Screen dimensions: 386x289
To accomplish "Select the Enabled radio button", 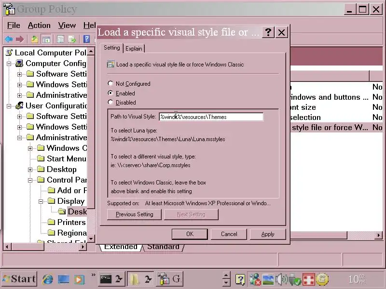I will click(x=110, y=93).
